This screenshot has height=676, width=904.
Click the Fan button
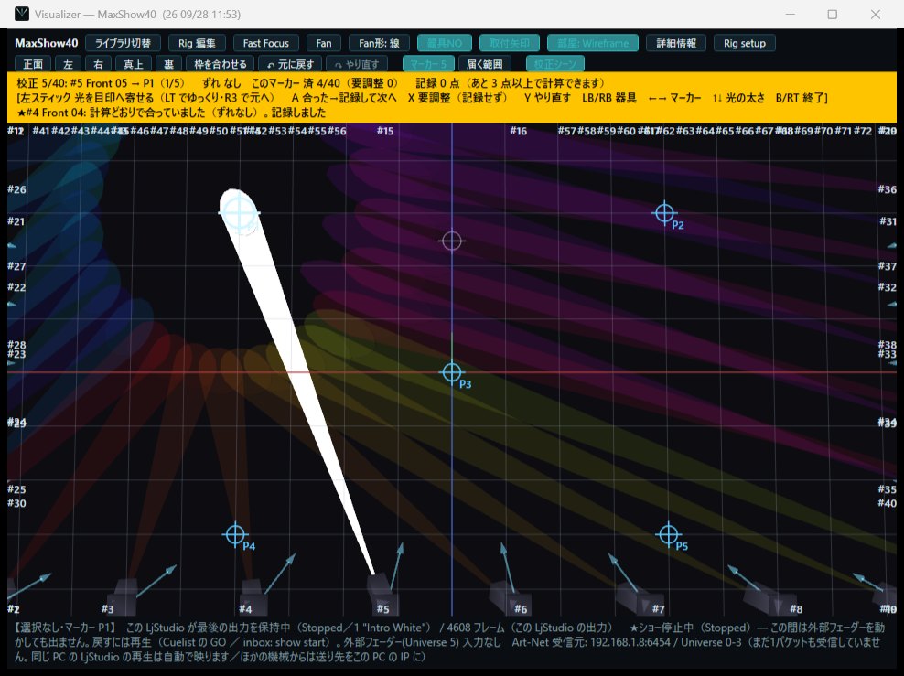tap(324, 43)
